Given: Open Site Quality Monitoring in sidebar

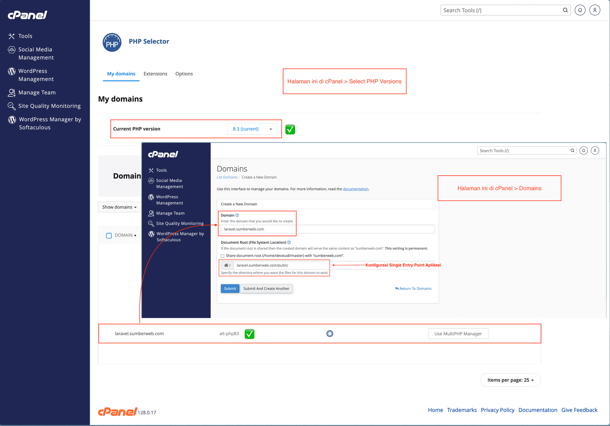Looking at the screenshot, I should tap(49, 106).
